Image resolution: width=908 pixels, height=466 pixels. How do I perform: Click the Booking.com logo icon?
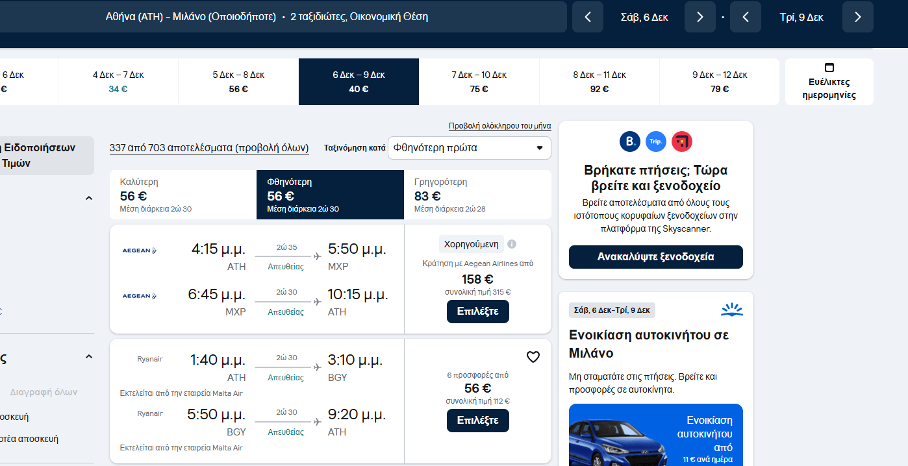click(x=629, y=141)
